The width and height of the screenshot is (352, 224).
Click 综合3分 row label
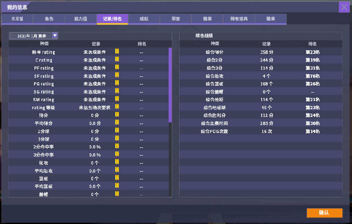215,68
